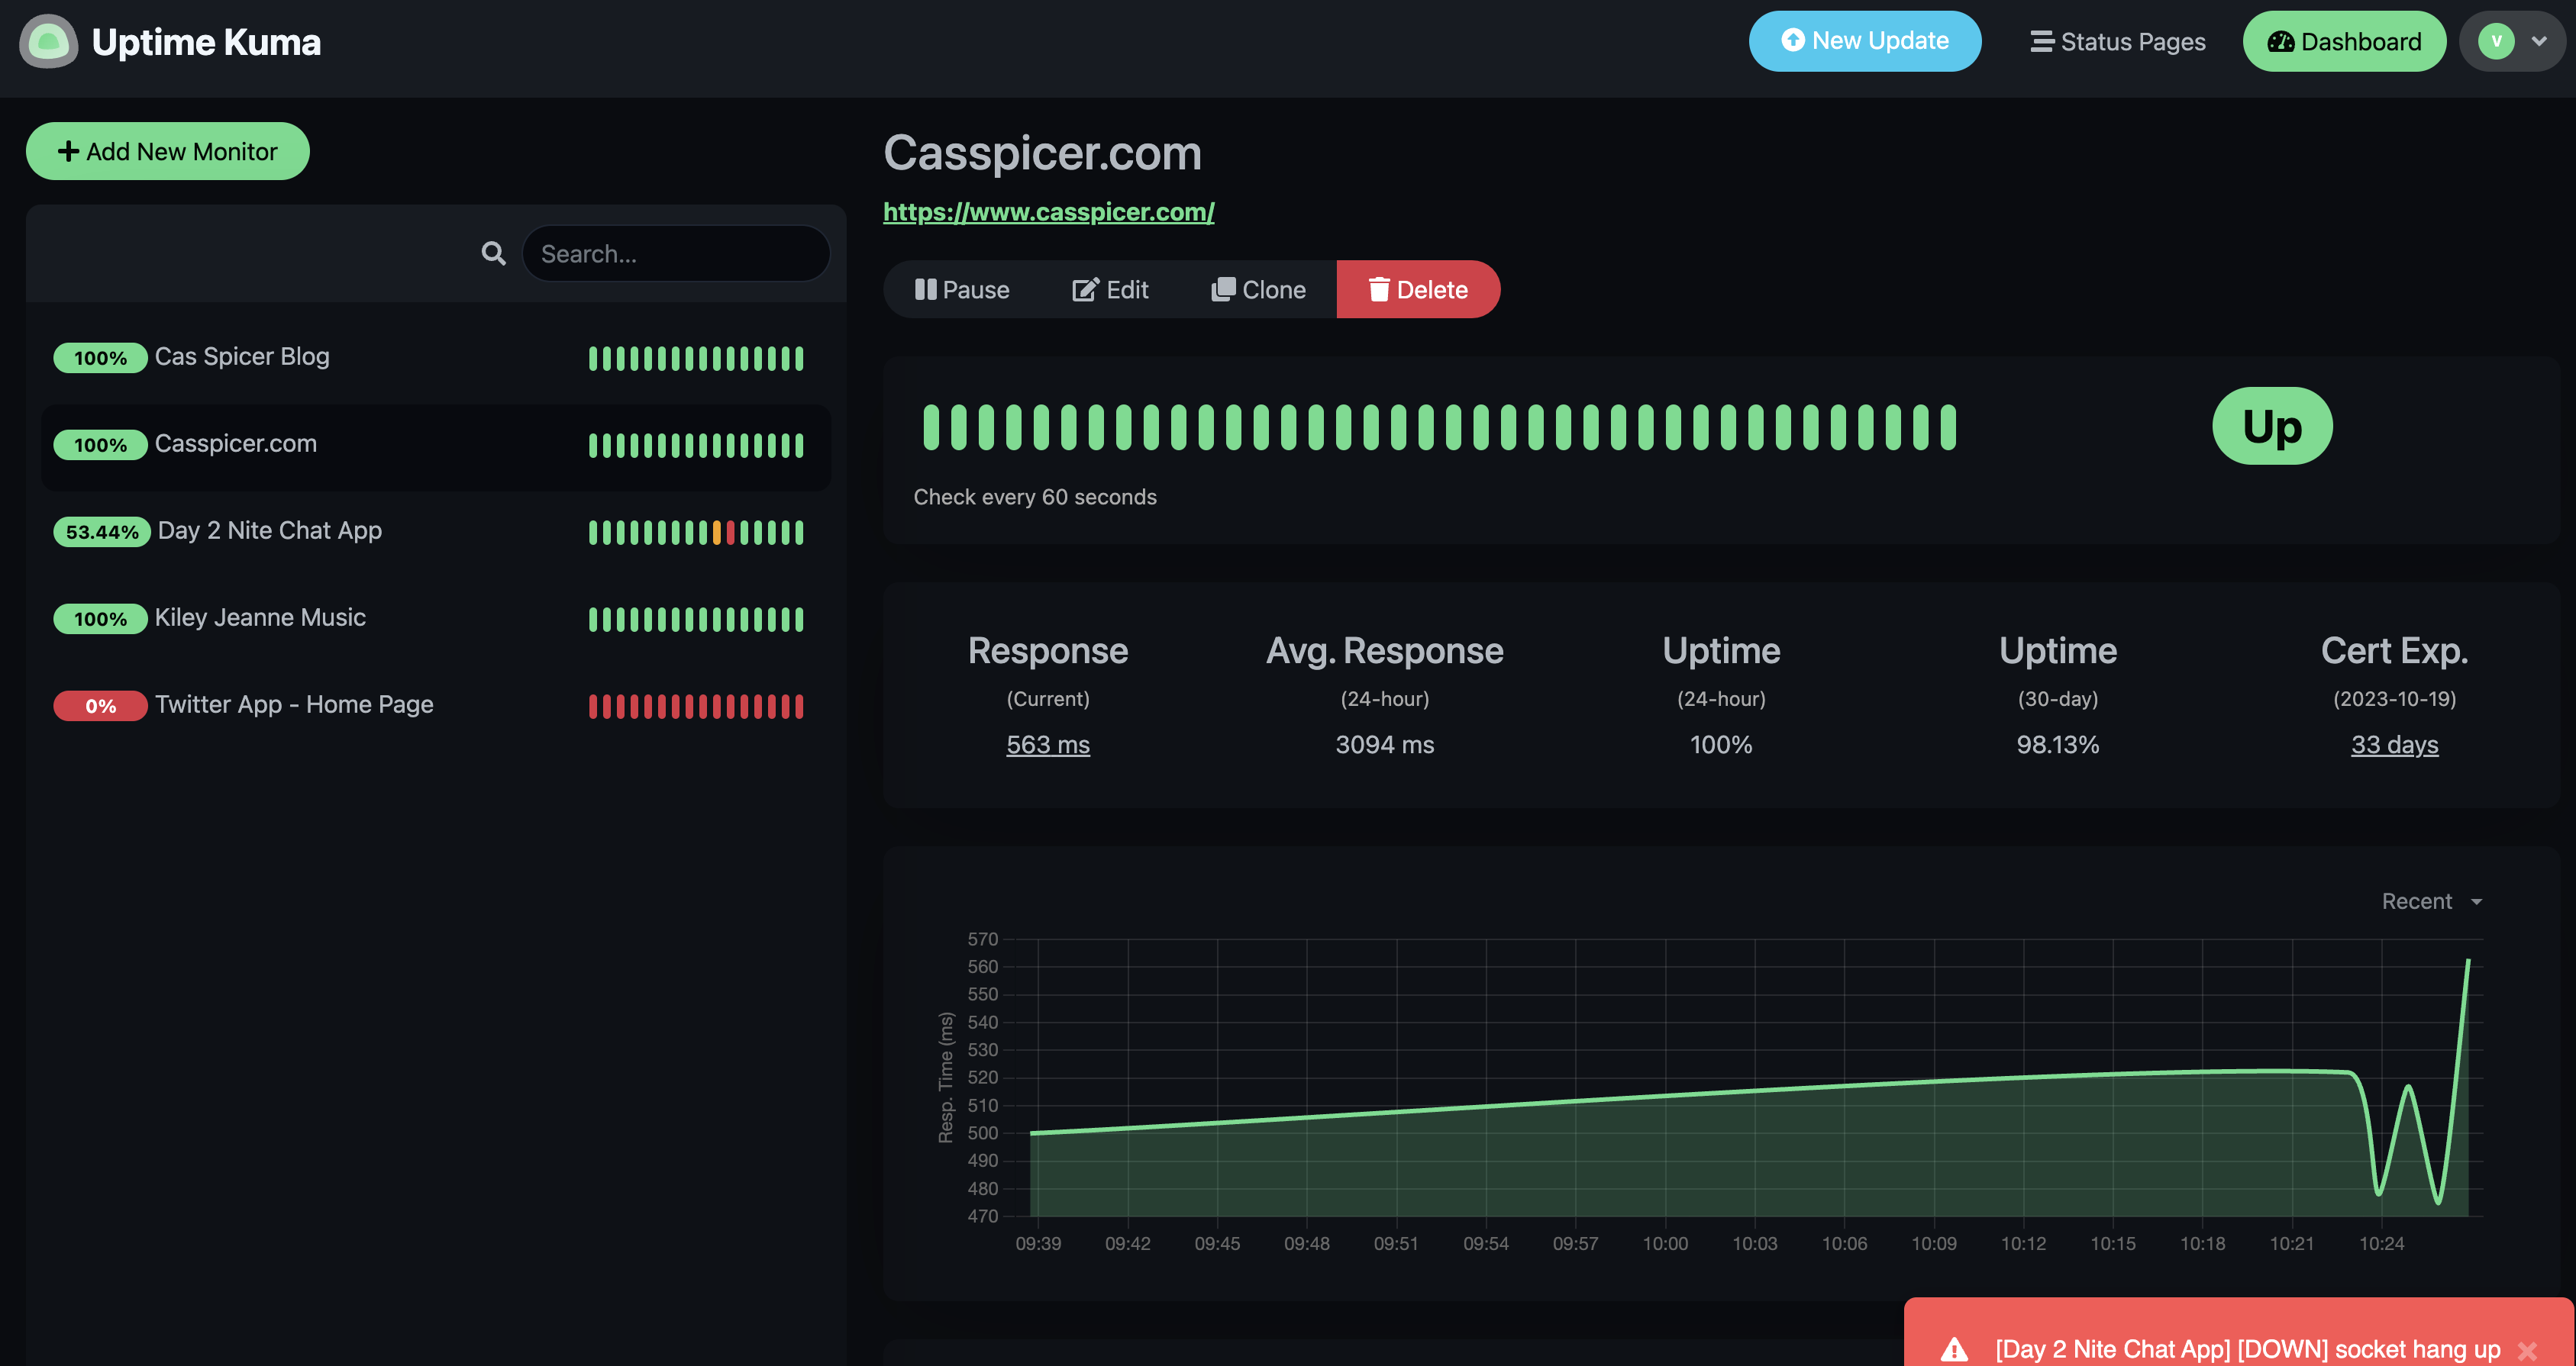This screenshot has height=1366, width=2576.
Task: Open the casspicer.com URL link
Action: tap(1048, 212)
